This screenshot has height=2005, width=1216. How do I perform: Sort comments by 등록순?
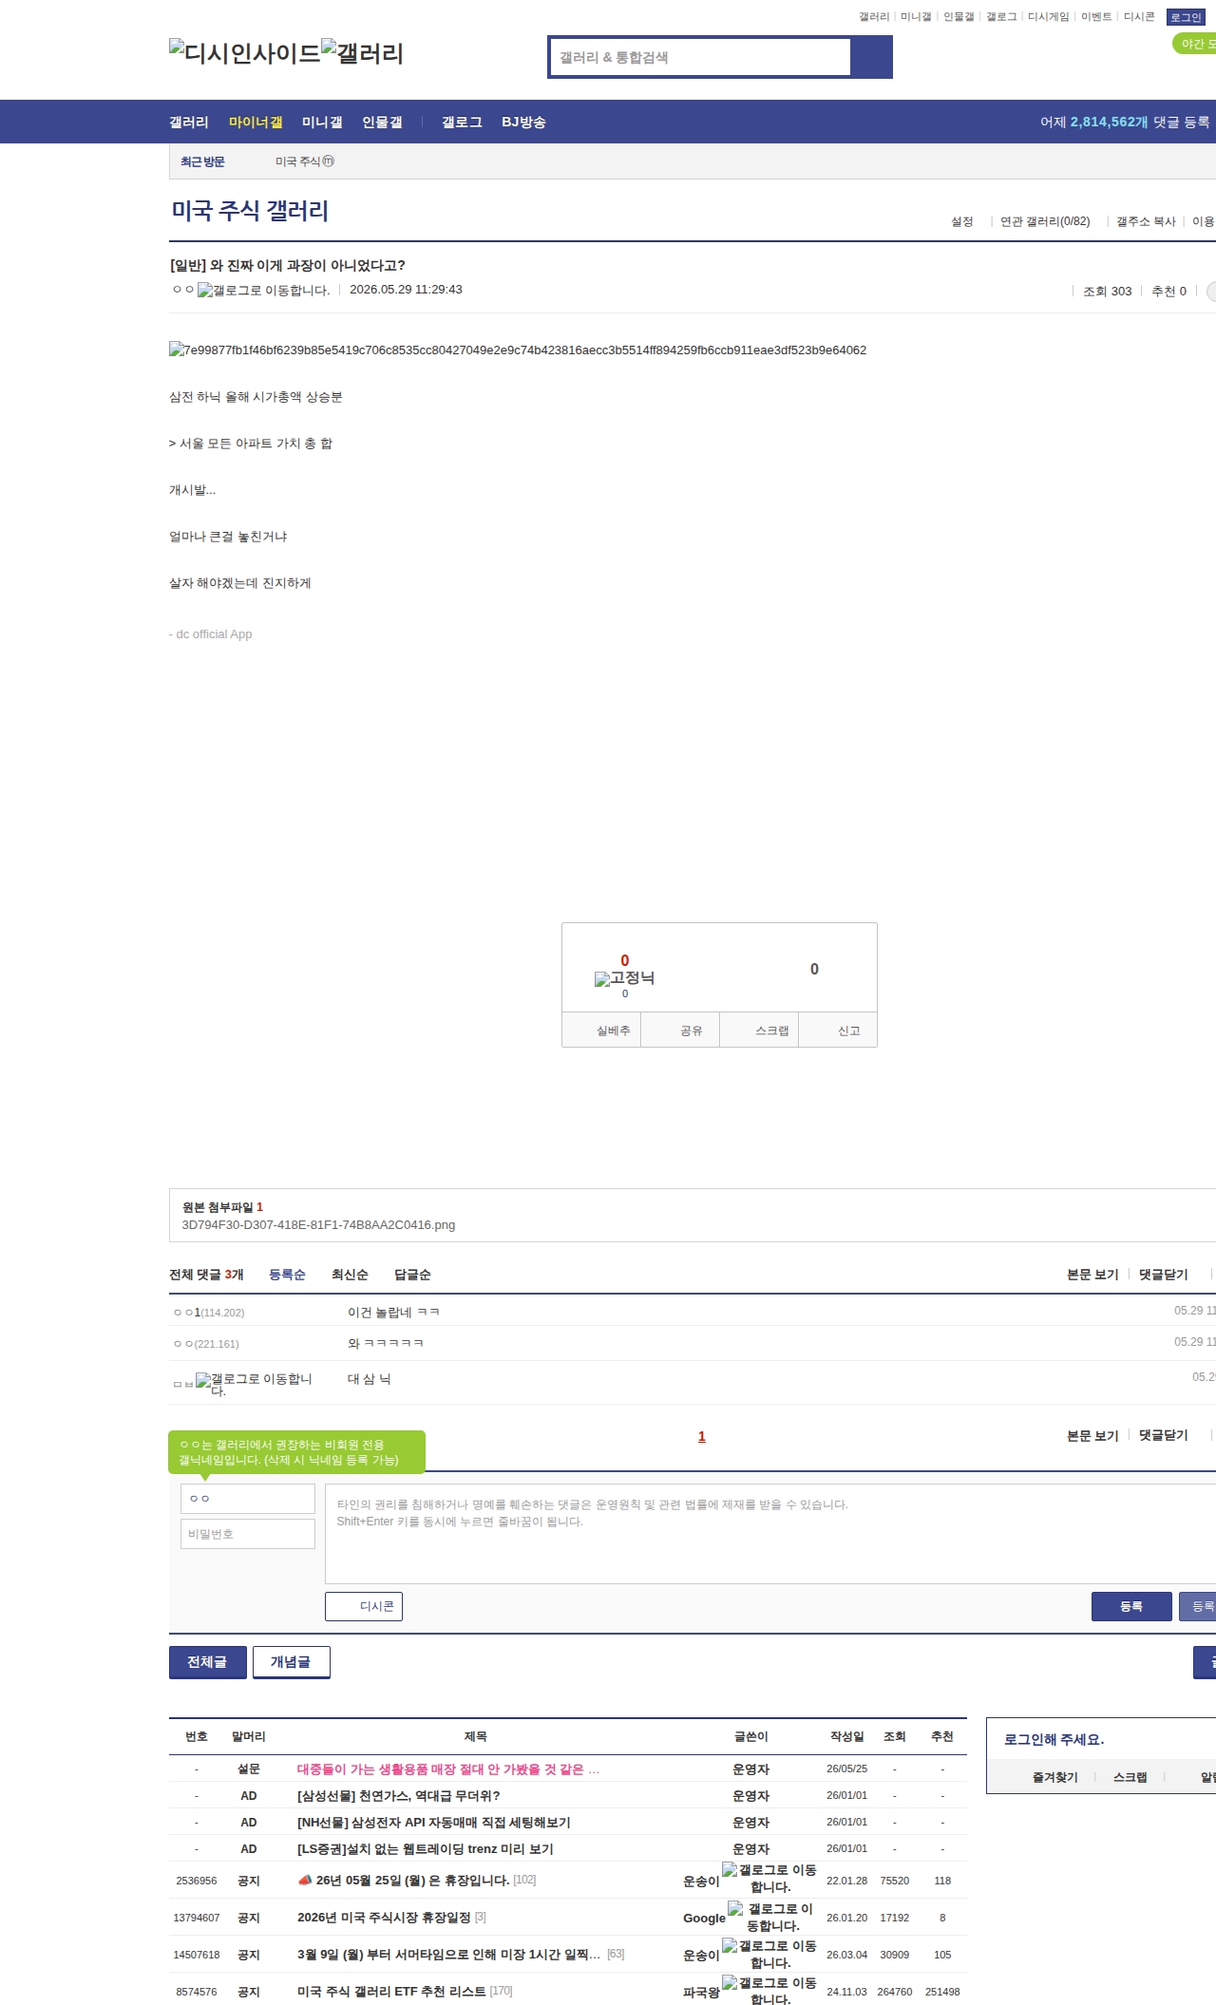287,1275
